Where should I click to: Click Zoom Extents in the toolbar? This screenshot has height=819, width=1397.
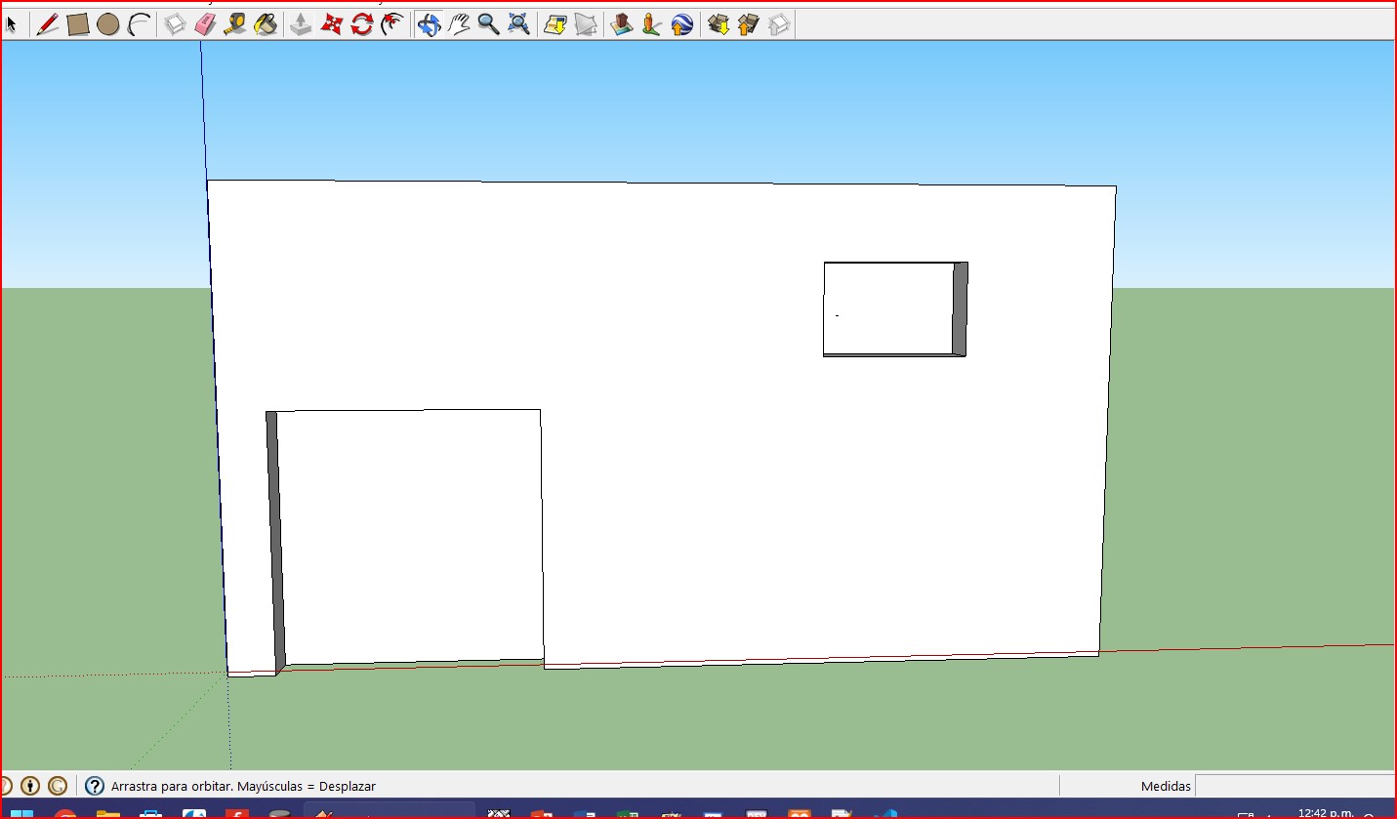click(x=519, y=24)
